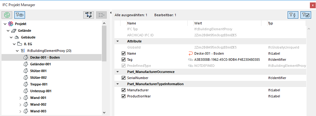This screenshot has height=116, width=316.
Task: Select Geländer-001 in the tree
Action: tap(41, 64)
